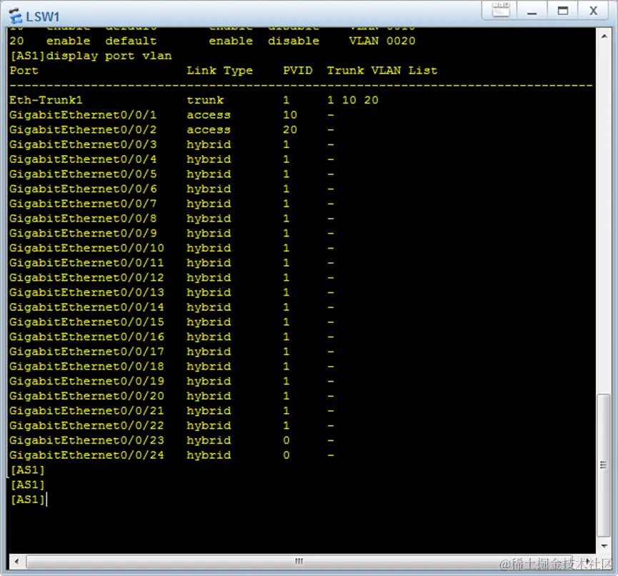Click the 'display port vlan' command text

(x=109, y=56)
